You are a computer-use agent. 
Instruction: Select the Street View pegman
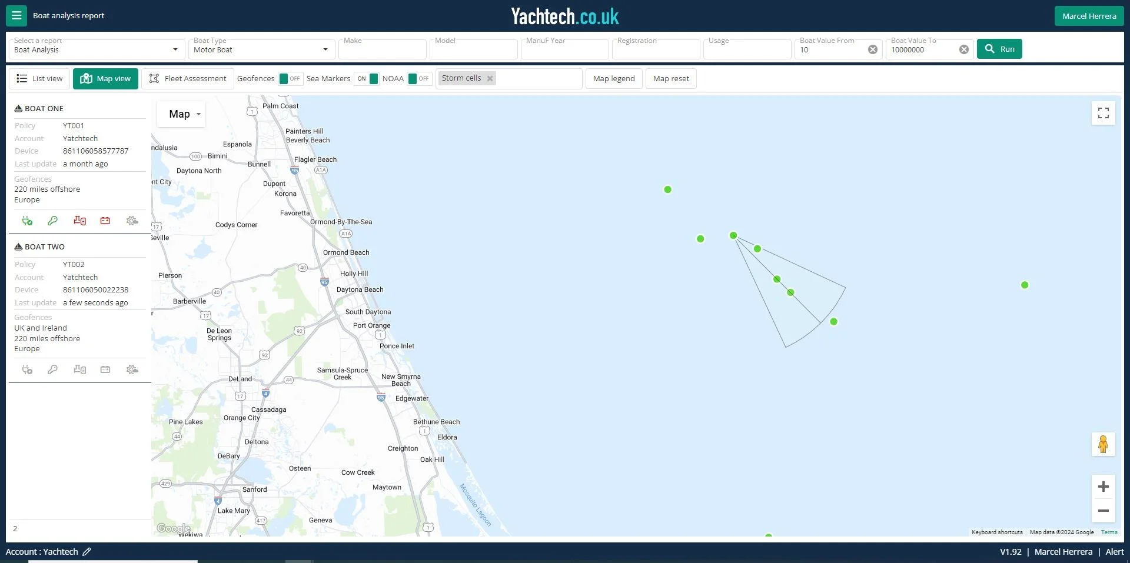(1104, 444)
